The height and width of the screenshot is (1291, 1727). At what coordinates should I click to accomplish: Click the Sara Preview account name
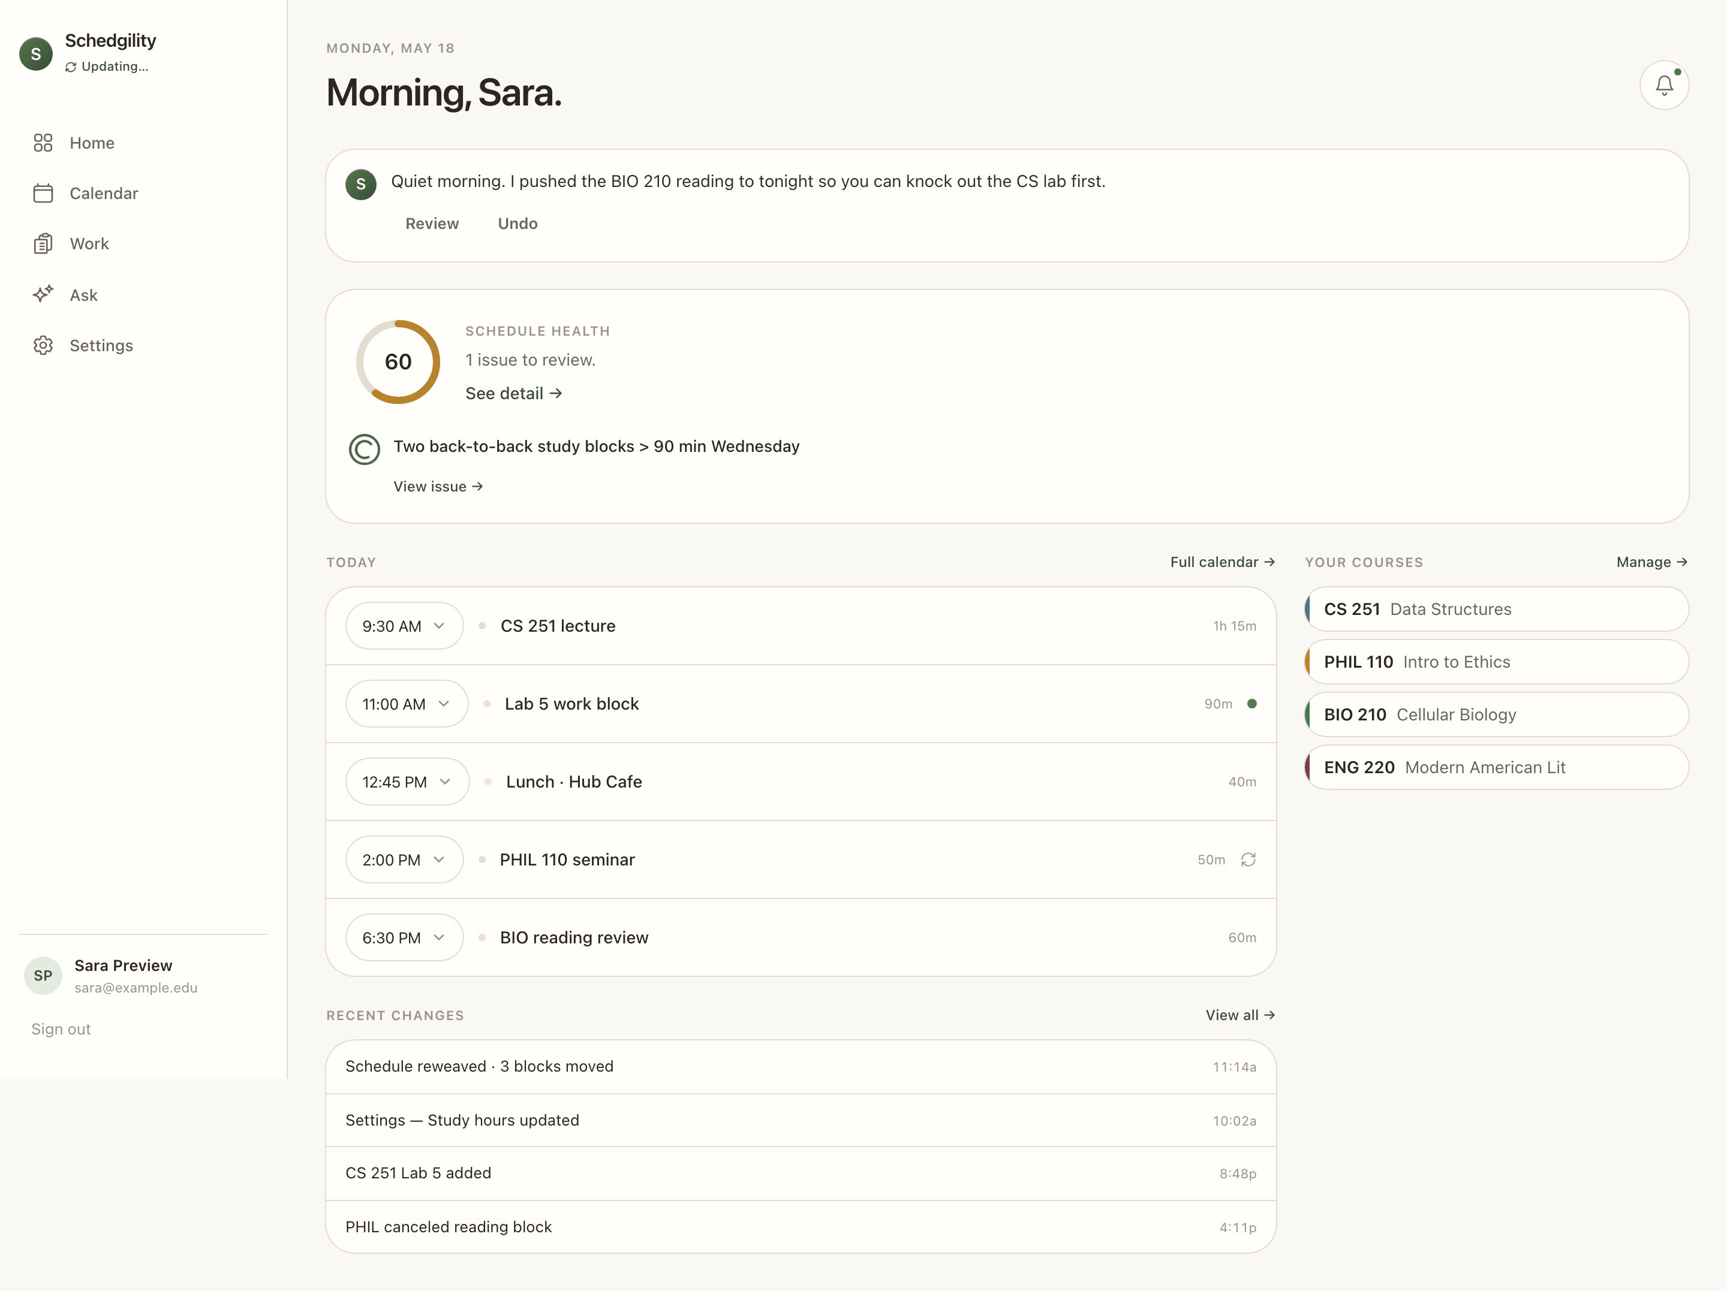[124, 966]
